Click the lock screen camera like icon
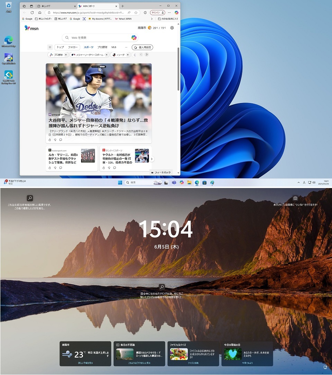 [295, 198]
